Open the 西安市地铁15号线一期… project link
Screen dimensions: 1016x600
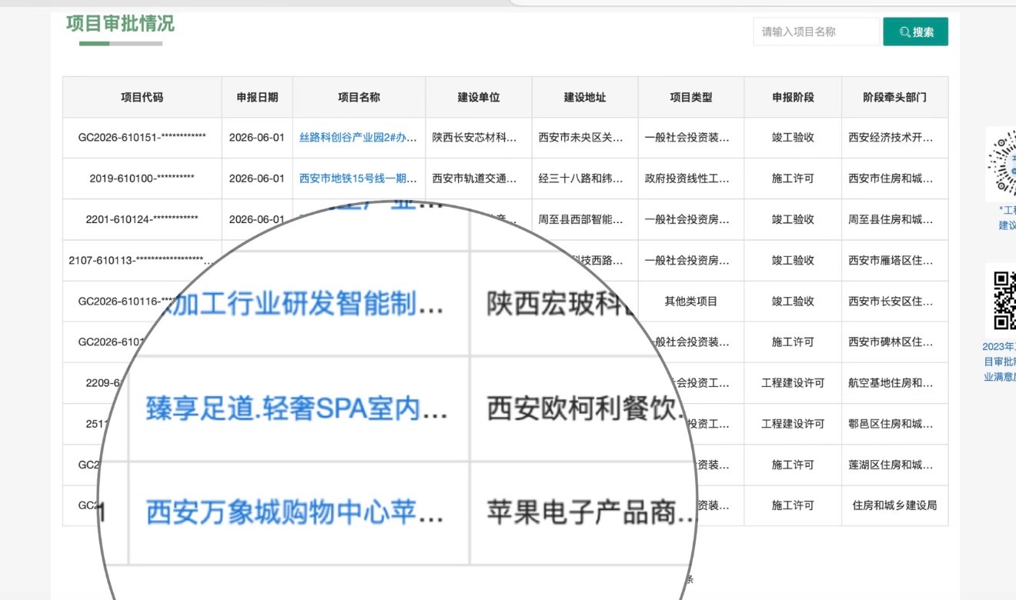coord(359,178)
